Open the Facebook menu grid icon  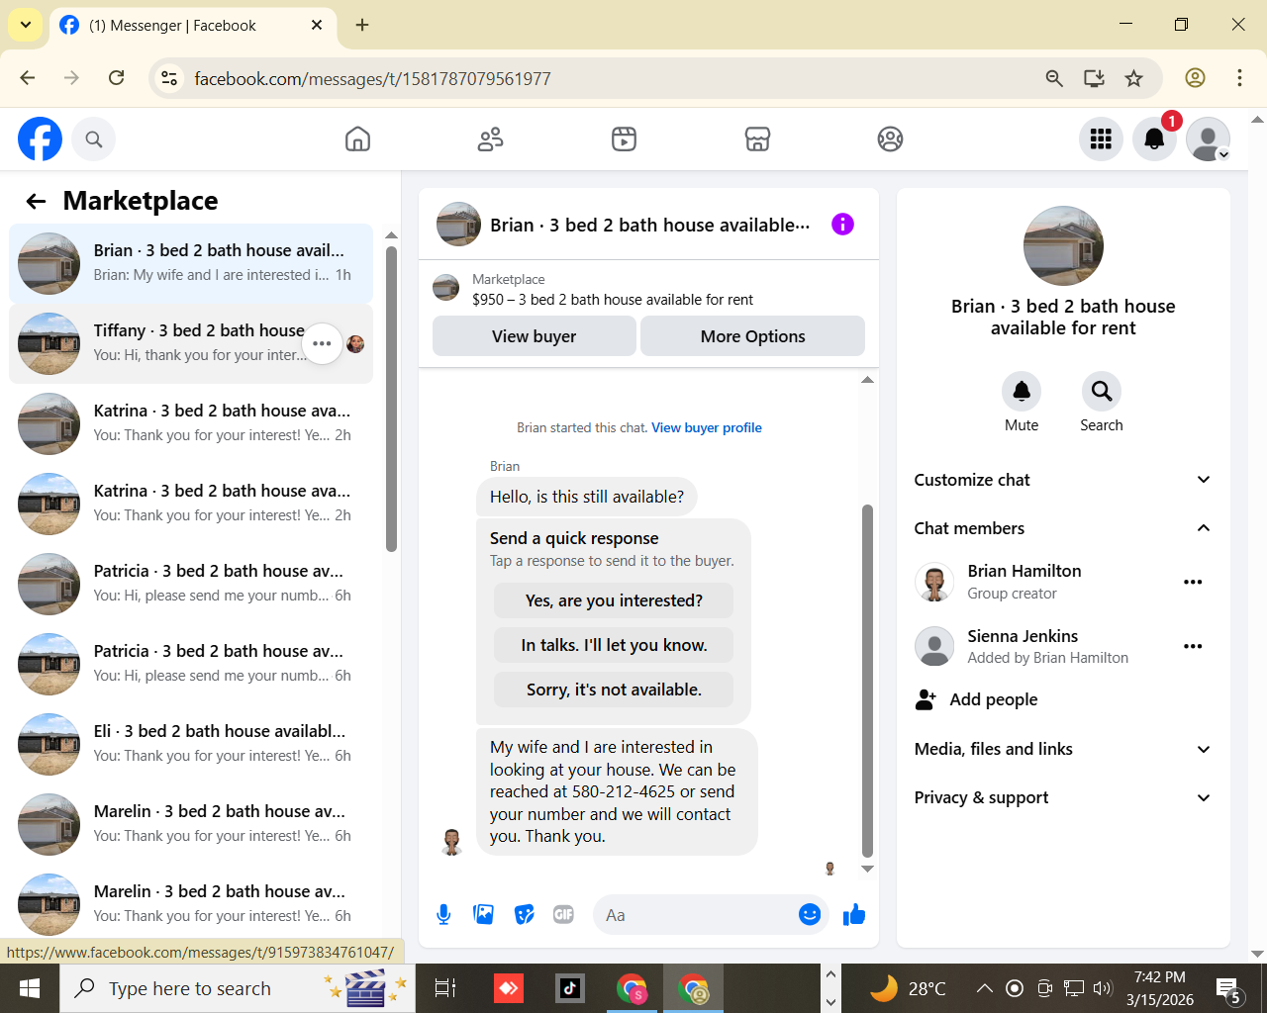coord(1101,139)
